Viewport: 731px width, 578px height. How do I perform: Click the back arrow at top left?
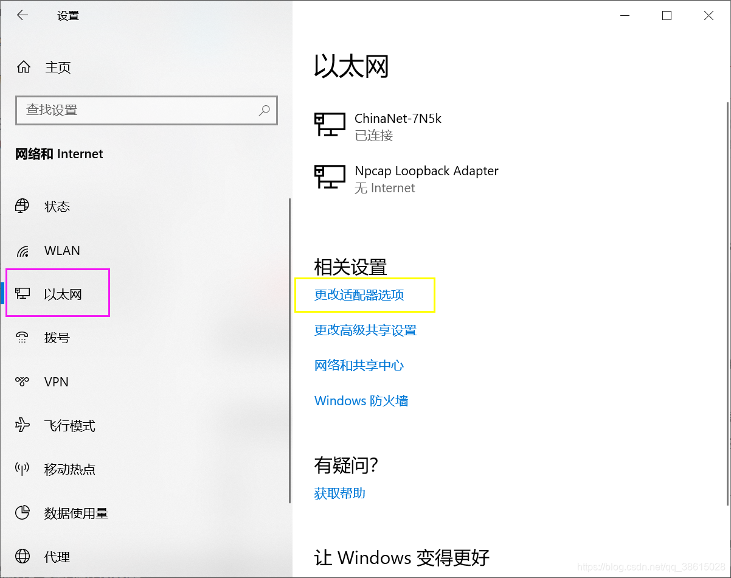point(23,15)
